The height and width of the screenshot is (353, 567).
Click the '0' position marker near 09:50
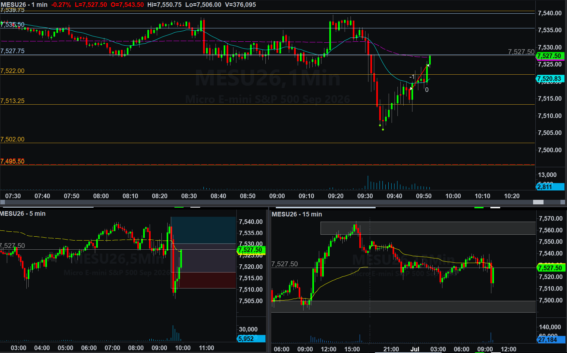(427, 90)
